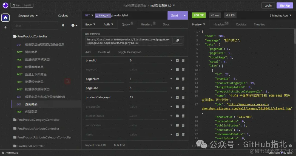Delete the keyword parameter row
296x156 pixels.
pos(183,70)
